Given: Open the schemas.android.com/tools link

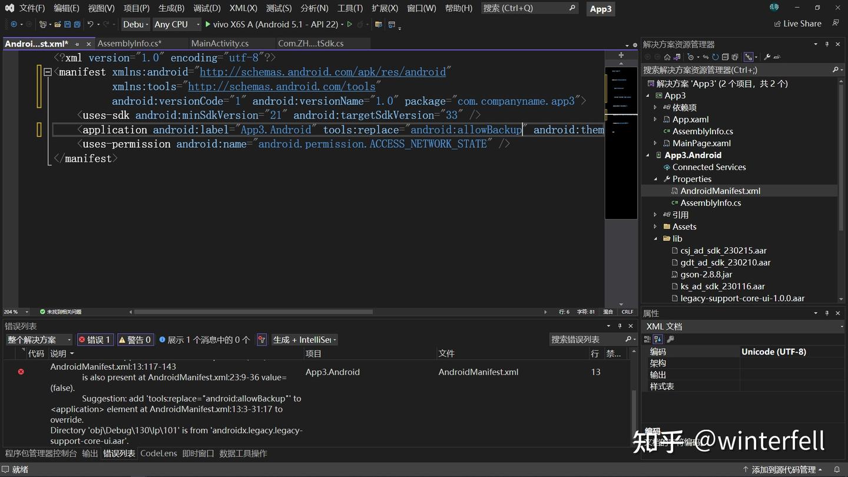Looking at the screenshot, I should pyautogui.click(x=281, y=87).
